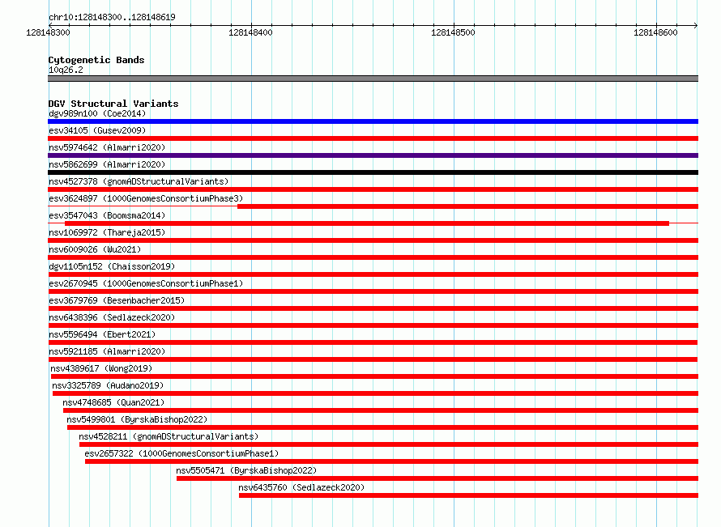Click the 128148500 ruler position label
721x527 pixels.
coord(453,32)
